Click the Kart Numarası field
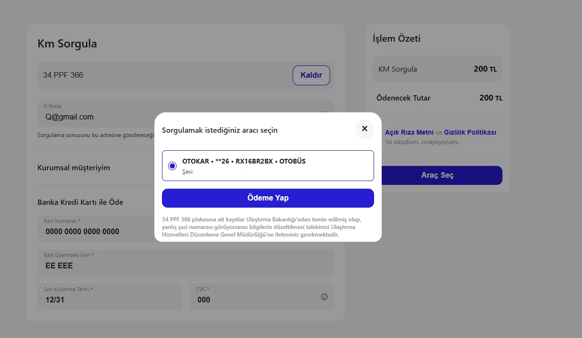Image resolution: width=582 pixels, height=338 pixels. coord(95,231)
